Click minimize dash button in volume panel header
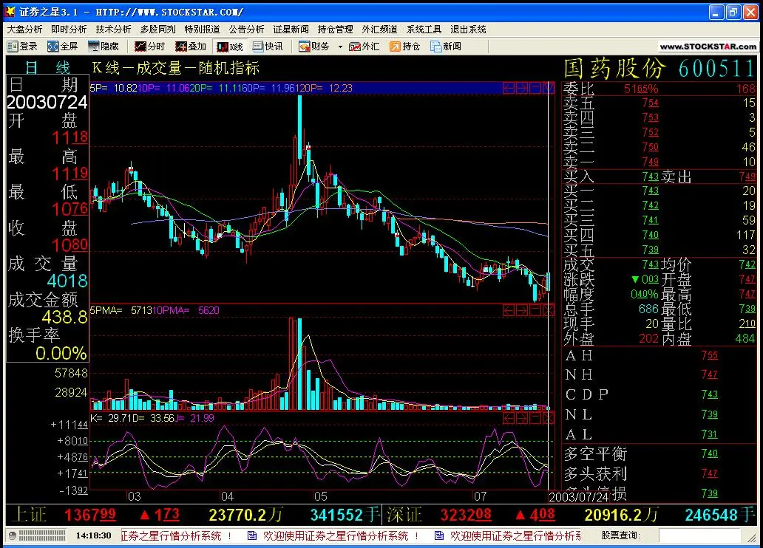The image size is (763, 548). click(x=535, y=310)
